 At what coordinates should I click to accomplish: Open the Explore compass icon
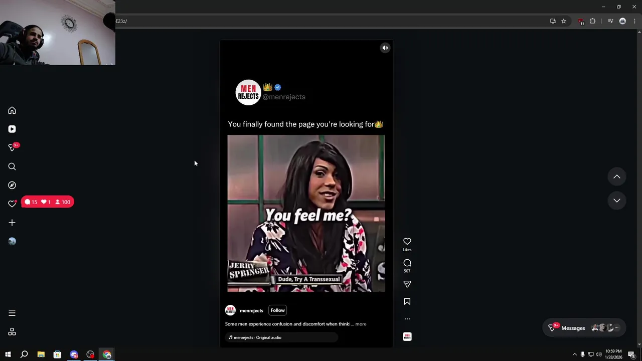(12, 185)
